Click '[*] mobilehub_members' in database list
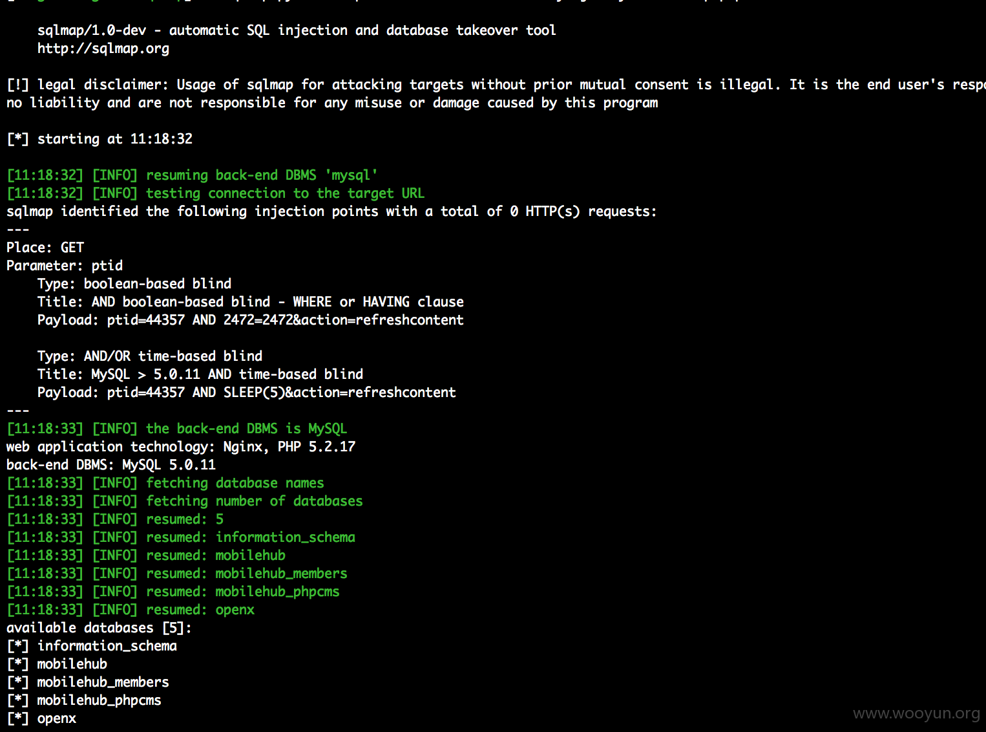 pos(88,682)
